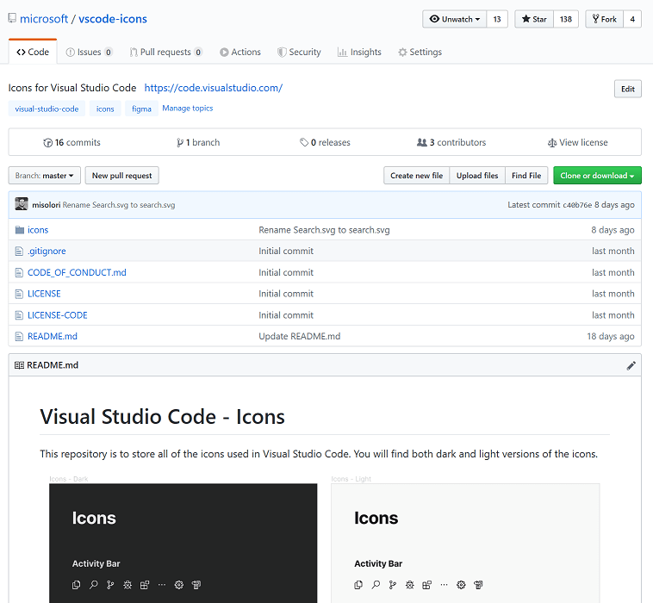Open the Clone or download dropdown
This screenshot has width=653, height=603.
tap(597, 176)
